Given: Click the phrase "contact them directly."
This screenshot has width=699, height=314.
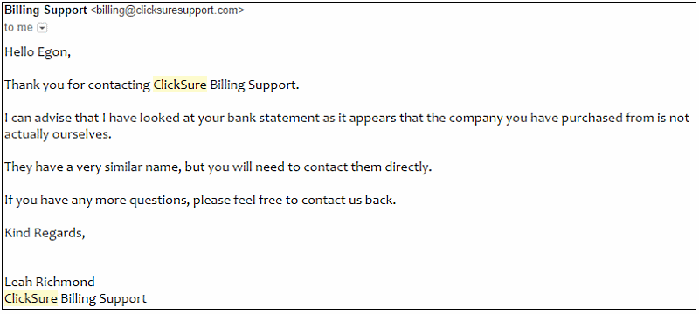Looking at the screenshot, I should pos(368,167).
